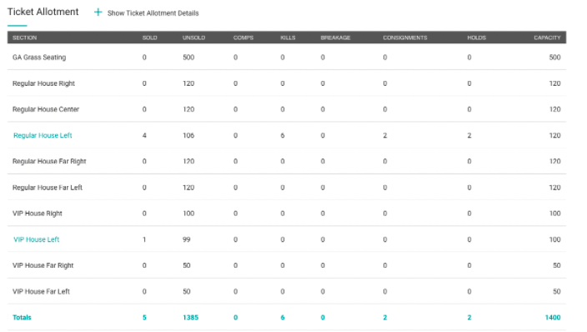This screenshot has height=332, width=587.
Task: Click the plus icon beside Show Ticket Allotment Details
Action: (98, 13)
